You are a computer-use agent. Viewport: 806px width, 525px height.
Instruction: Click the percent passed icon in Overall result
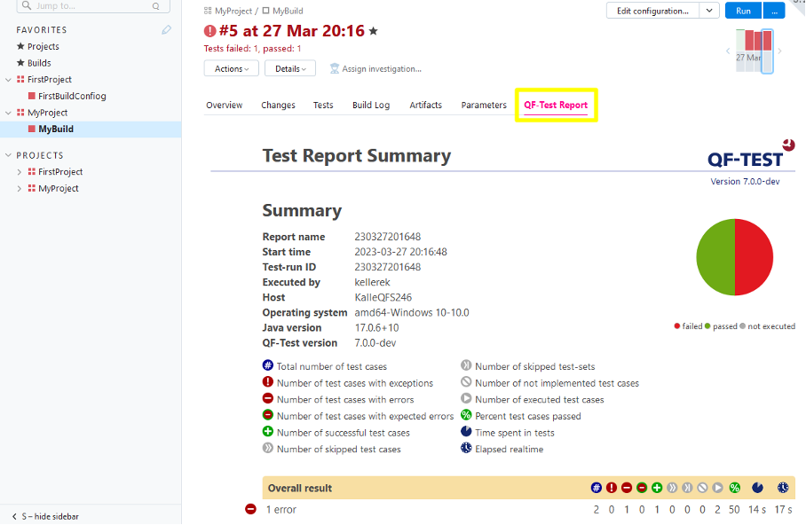pos(735,488)
